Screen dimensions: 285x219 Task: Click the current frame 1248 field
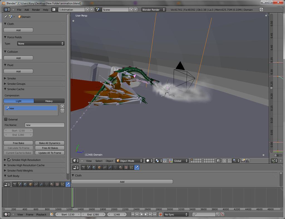(x=117, y=215)
